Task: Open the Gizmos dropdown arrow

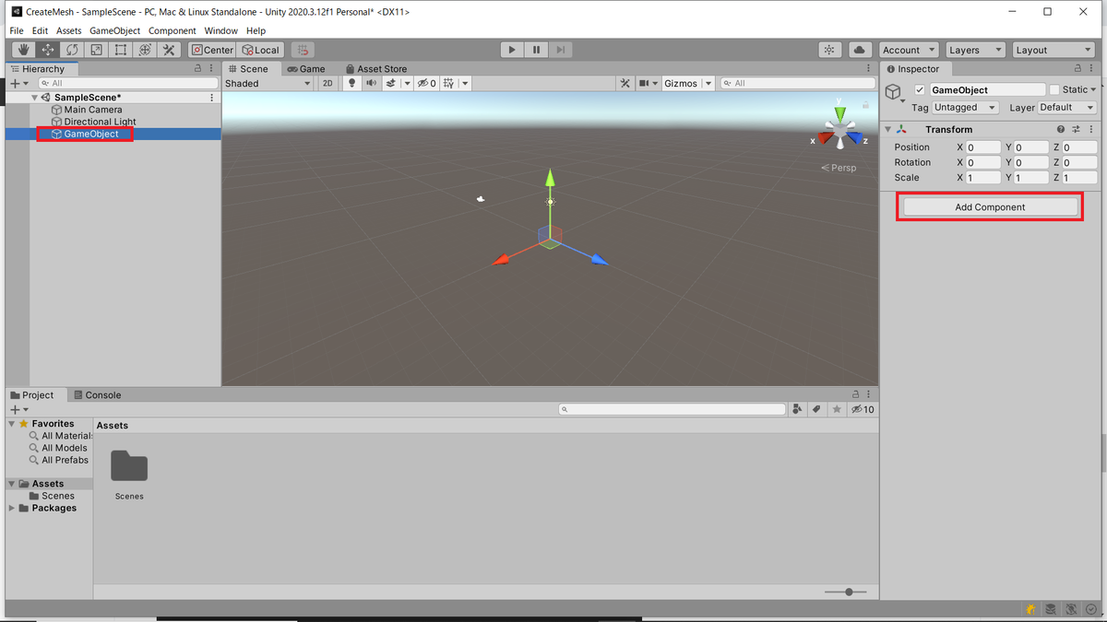Action: pyautogui.click(x=708, y=83)
